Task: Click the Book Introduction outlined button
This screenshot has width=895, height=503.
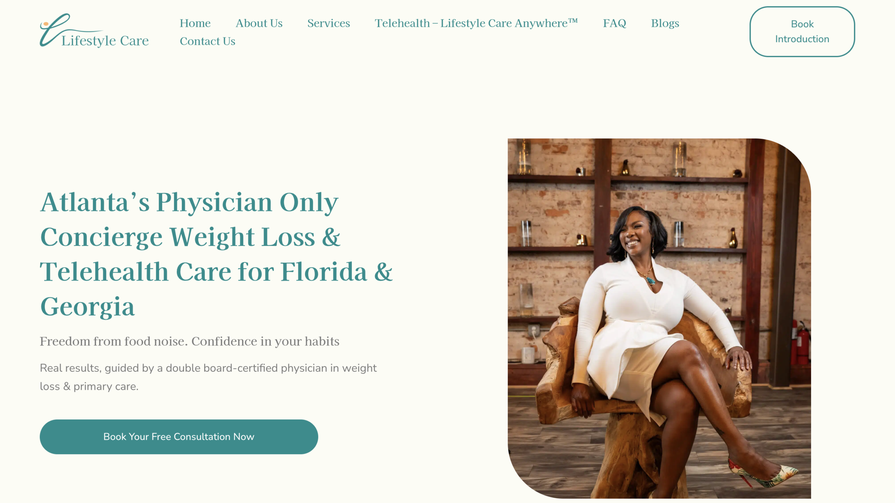Action: pos(802,31)
